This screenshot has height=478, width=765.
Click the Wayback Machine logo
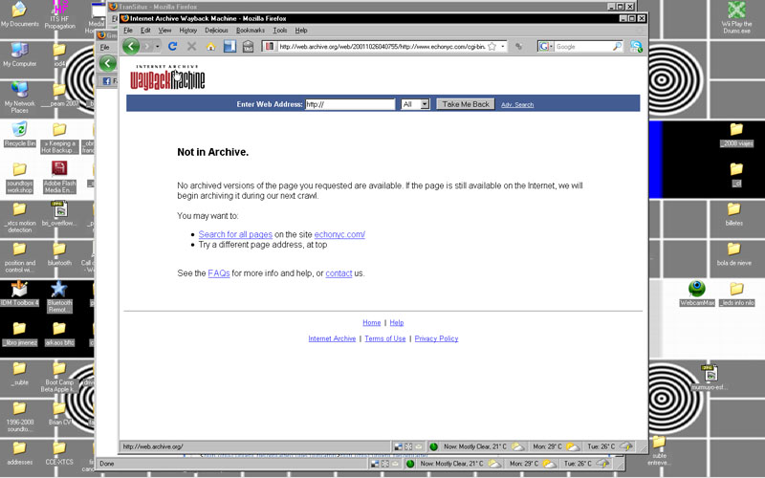[168, 77]
